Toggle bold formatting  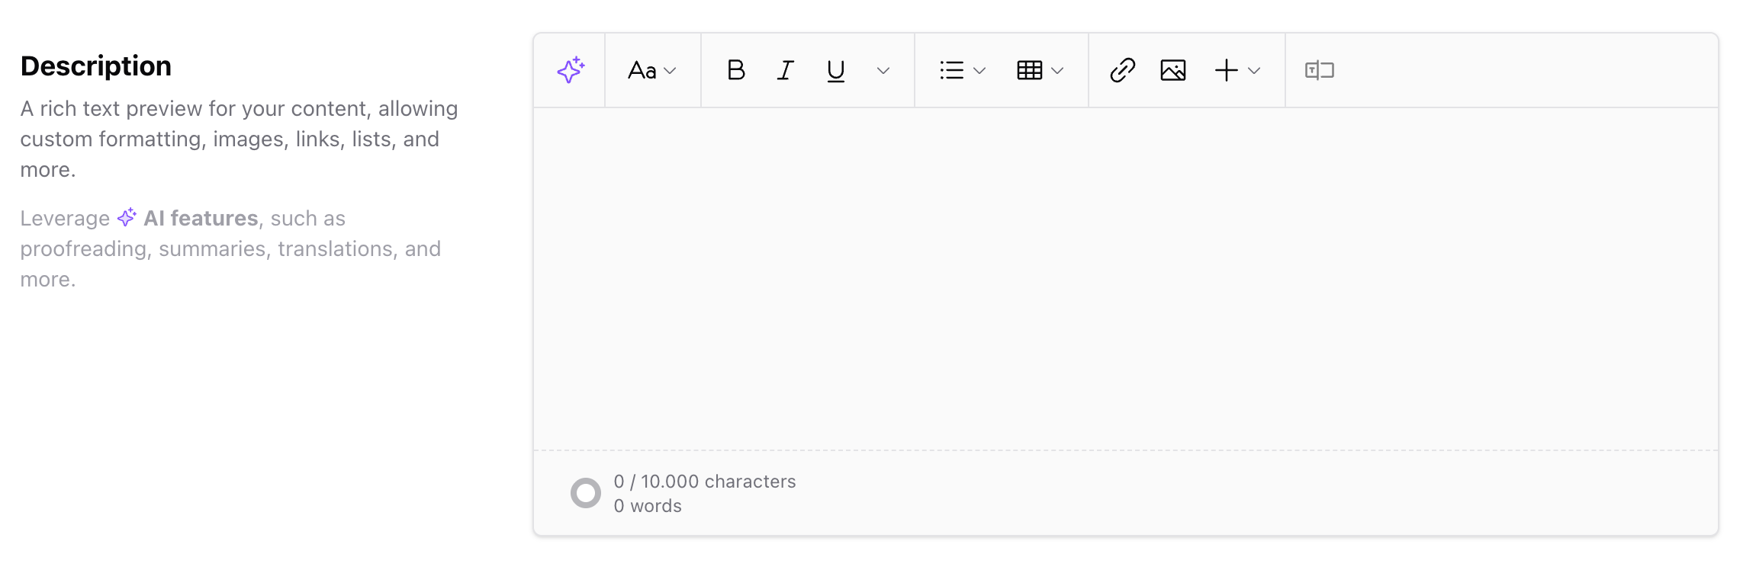click(x=736, y=70)
